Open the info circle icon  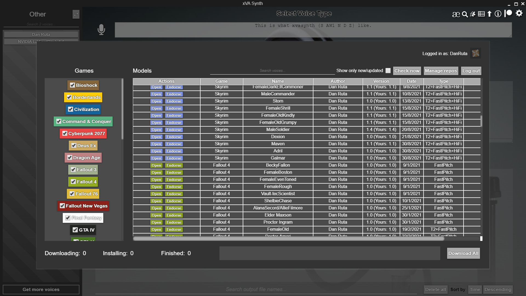click(498, 14)
